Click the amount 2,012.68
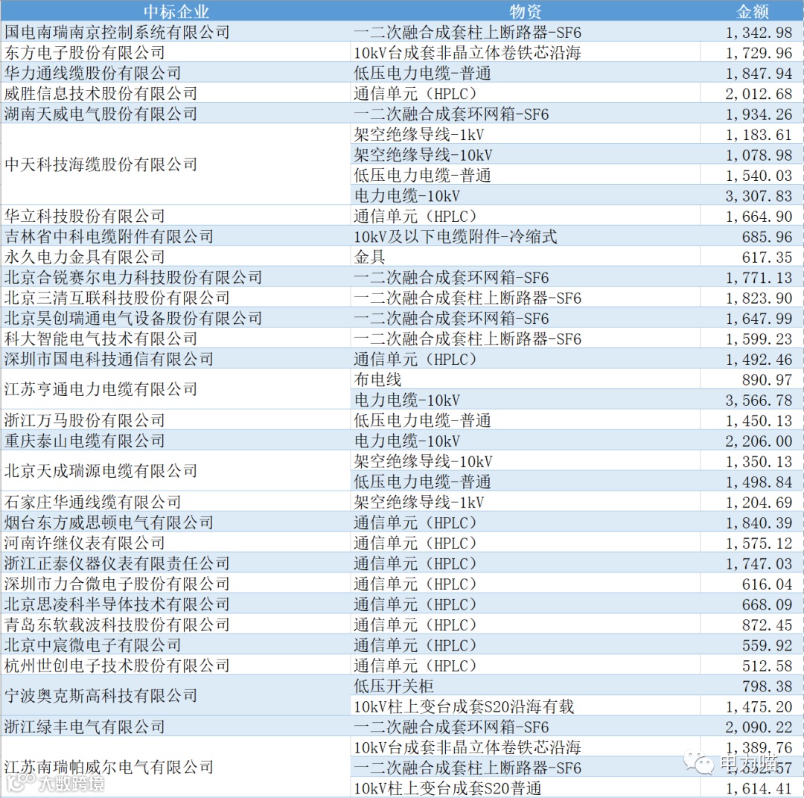 [759, 94]
